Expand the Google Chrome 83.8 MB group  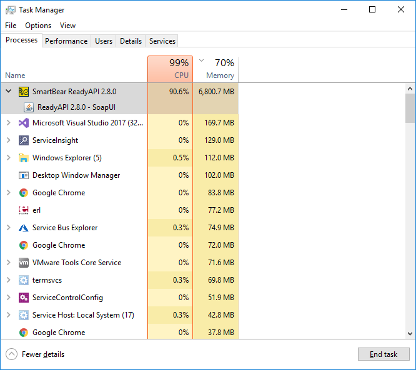(x=9, y=193)
